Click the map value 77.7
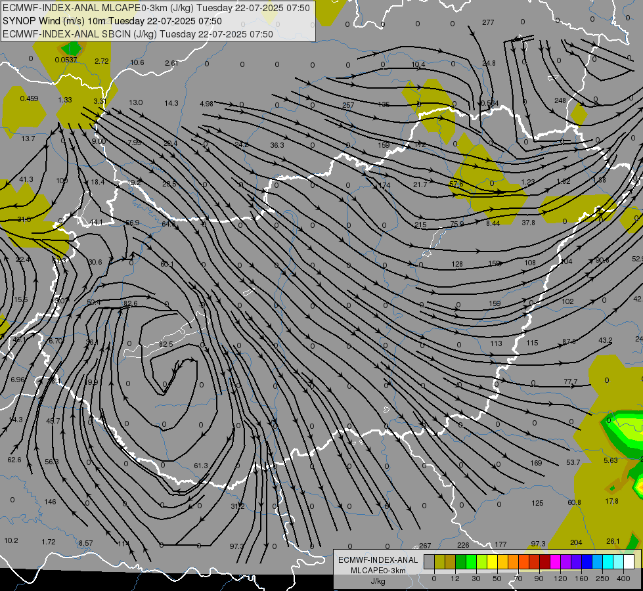This screenshot has width=643, height=591. coord(570,382)
